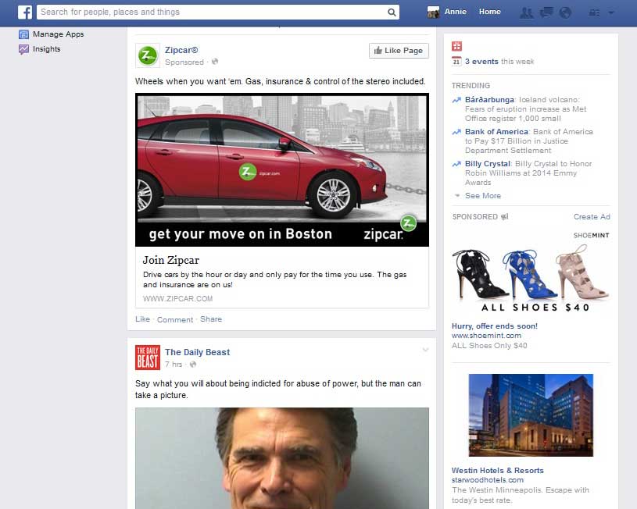The width and height of the screenshot is (637, 509).
Task: Click the Join Zipcar headline
Action: (171, 260)
